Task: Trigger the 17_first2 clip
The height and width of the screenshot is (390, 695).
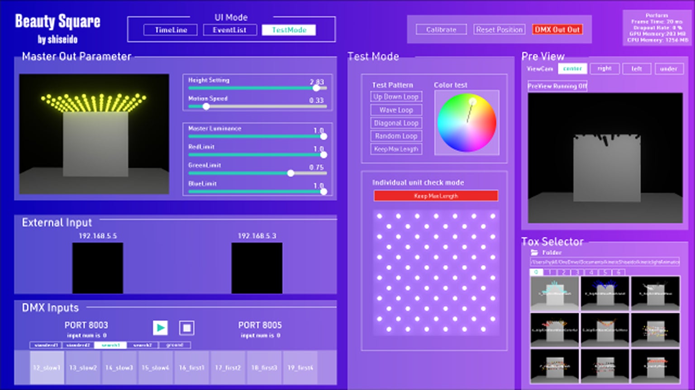Action: [x=228, y=368]
